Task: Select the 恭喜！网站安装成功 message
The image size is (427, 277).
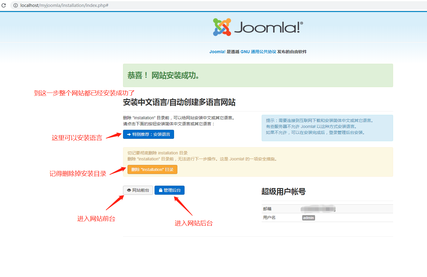Action: tap(164, 75)
